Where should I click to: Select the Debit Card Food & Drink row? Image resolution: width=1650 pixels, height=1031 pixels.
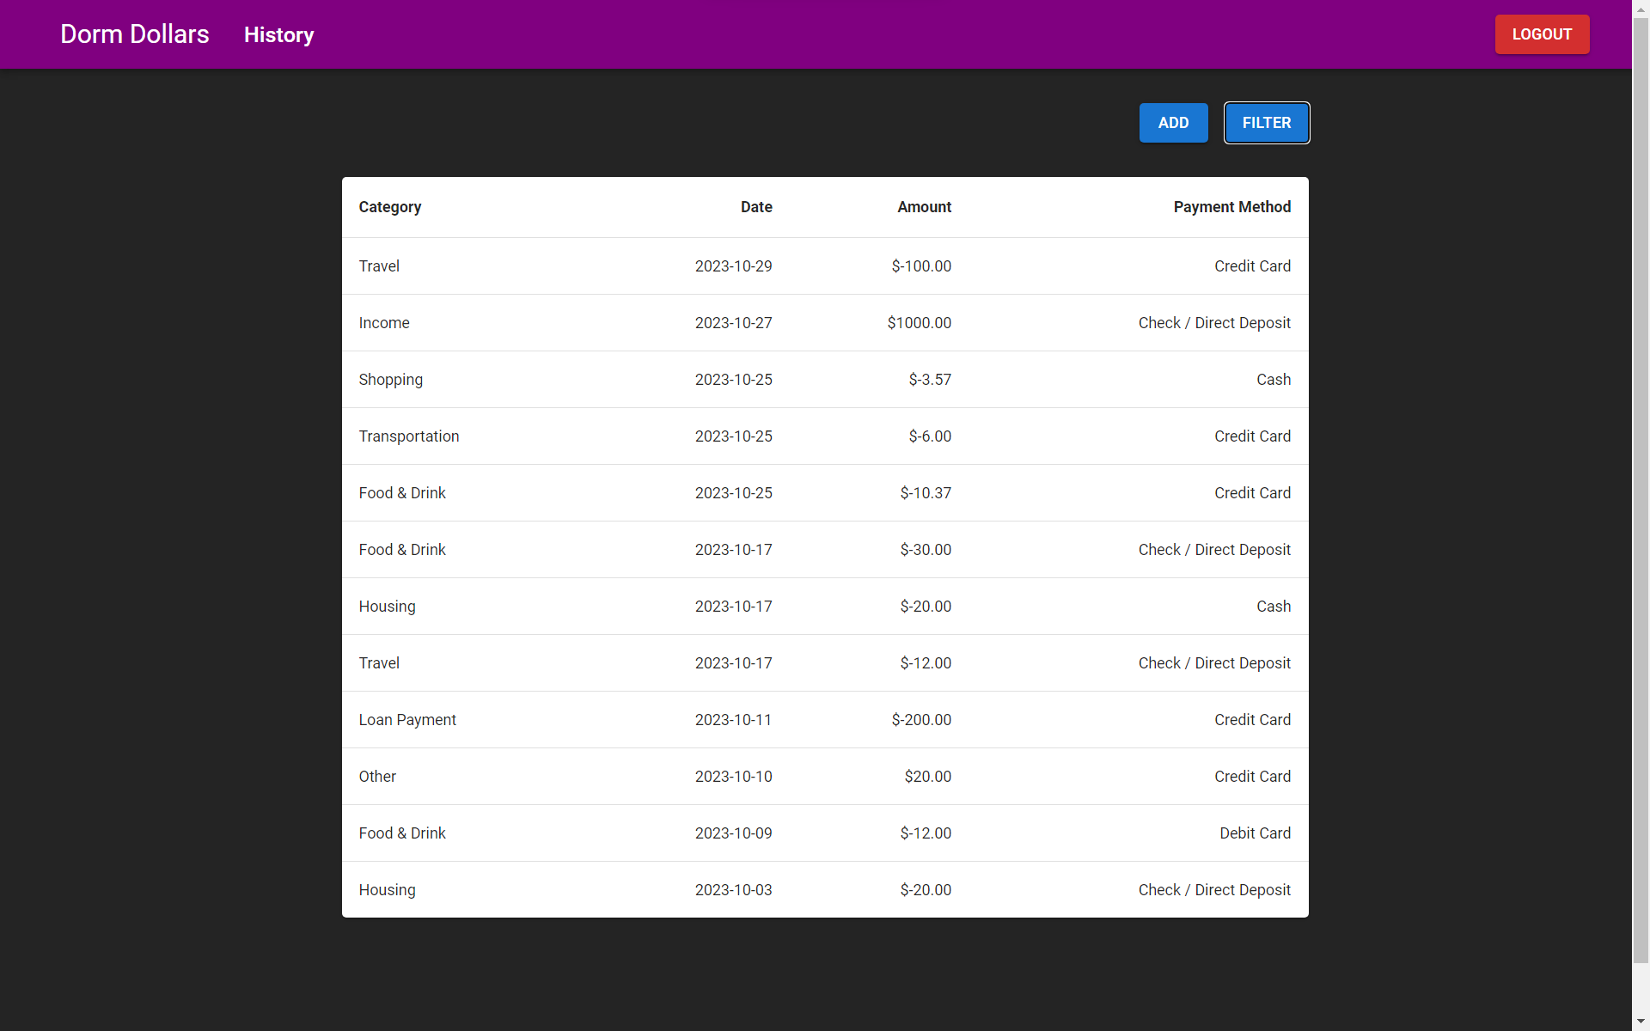point(824,833)
